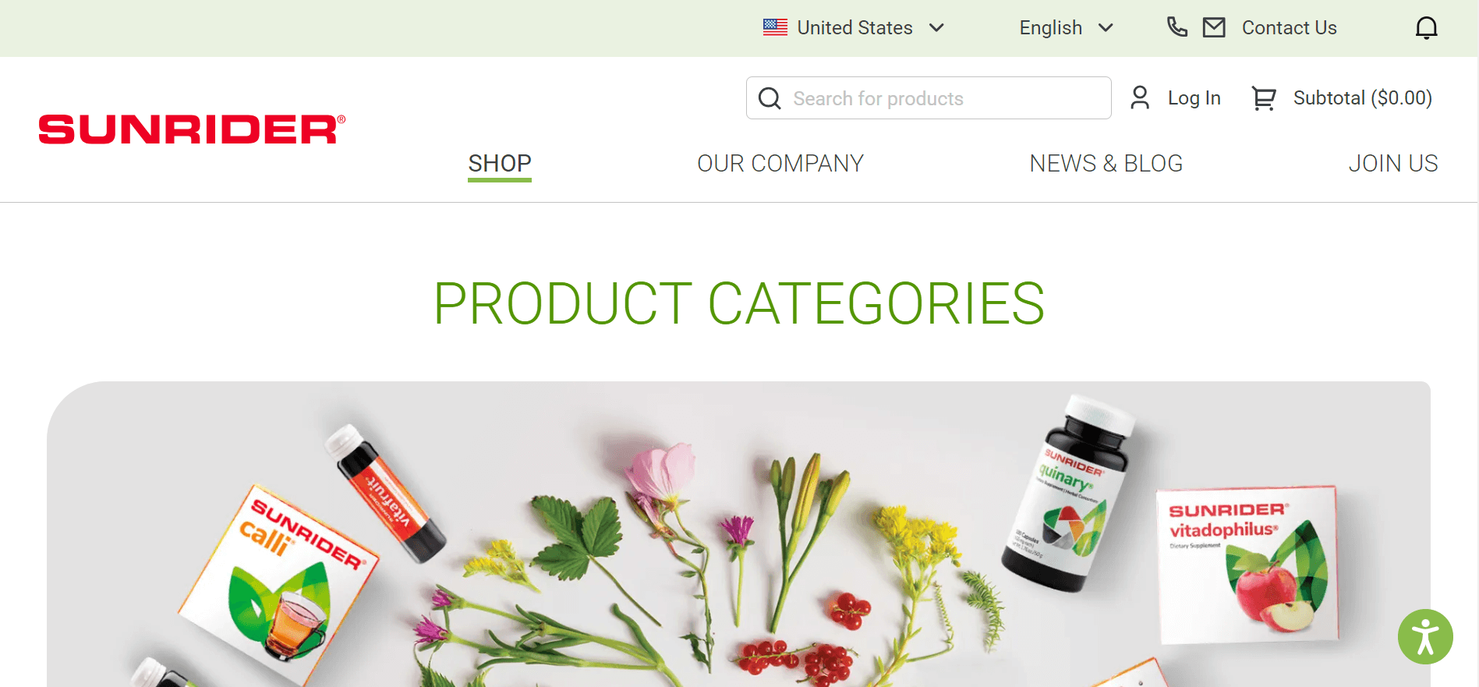Click the chevron next to English
This screenshot has width=1479, height=687.
coord(1105,28)
